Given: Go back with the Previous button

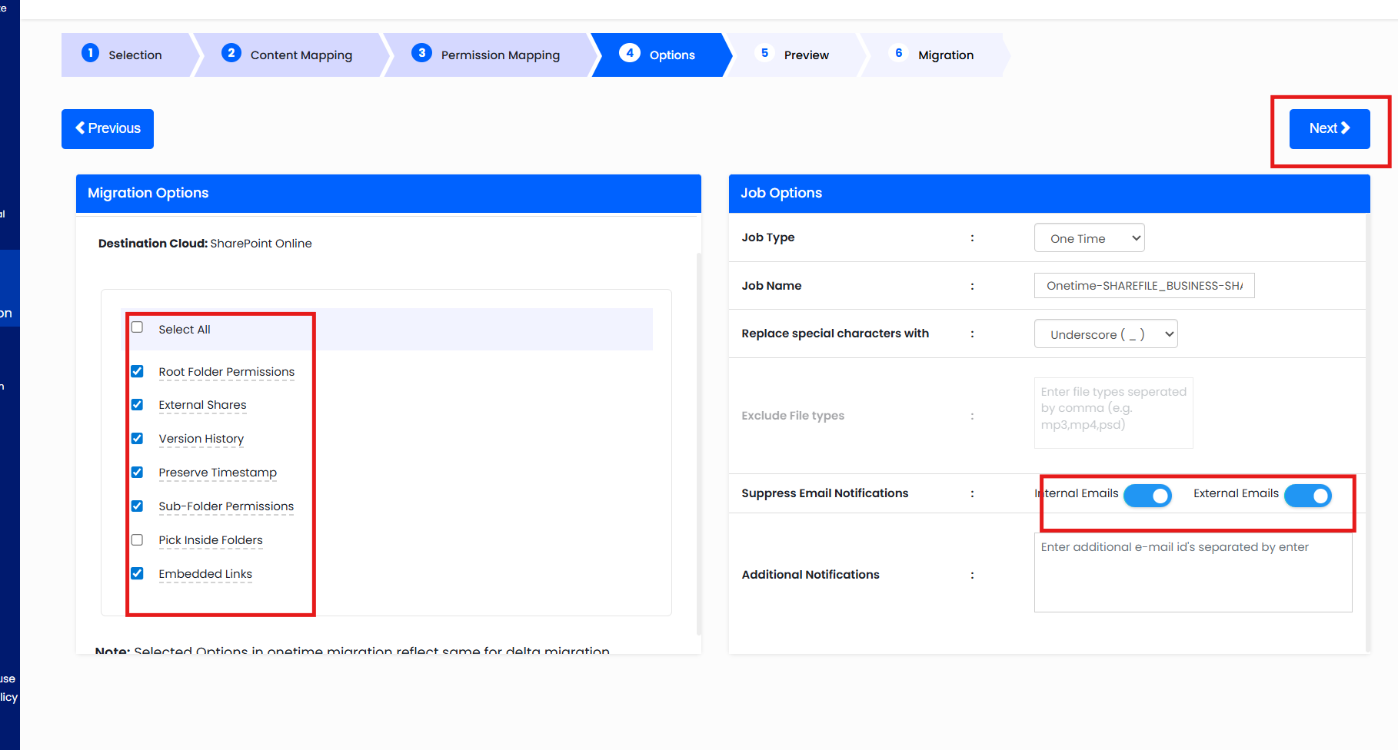Looking at the screenshot, I should (x=108, y=128).
